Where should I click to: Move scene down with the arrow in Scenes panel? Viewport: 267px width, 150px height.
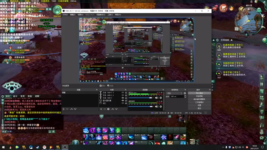click(75, 109)
